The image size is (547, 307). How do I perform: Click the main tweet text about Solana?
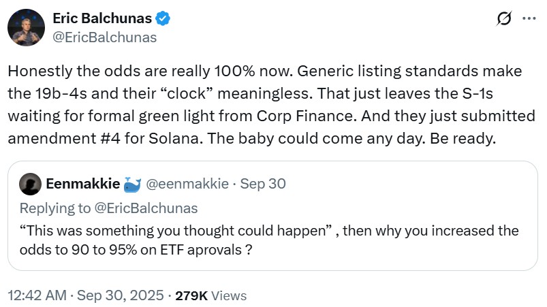pos(271,106)
